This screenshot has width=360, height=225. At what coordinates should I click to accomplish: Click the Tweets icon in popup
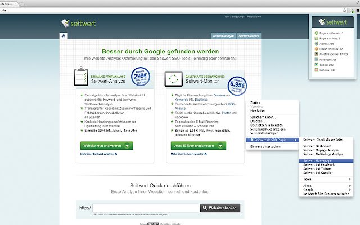point(316,65)
